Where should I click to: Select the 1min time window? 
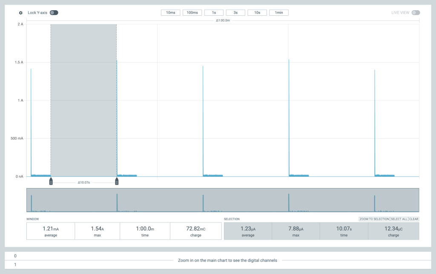[279, 13]
